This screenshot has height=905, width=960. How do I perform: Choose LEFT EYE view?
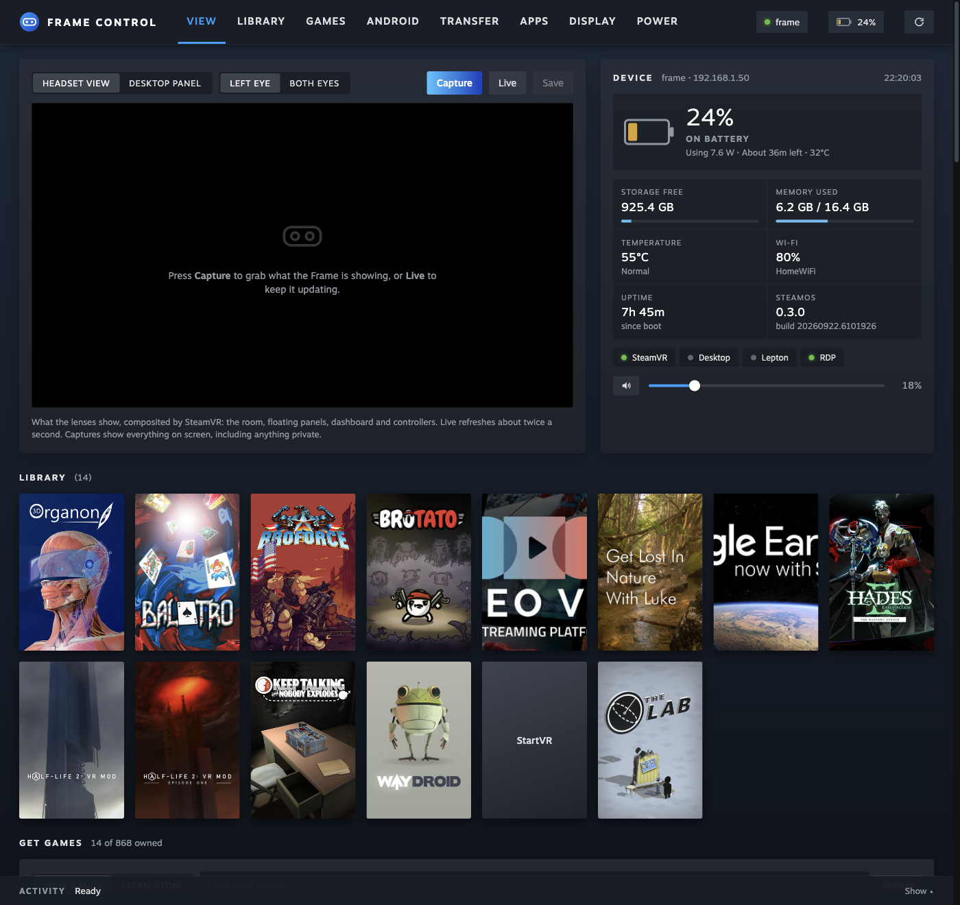(x=250, y=83)
